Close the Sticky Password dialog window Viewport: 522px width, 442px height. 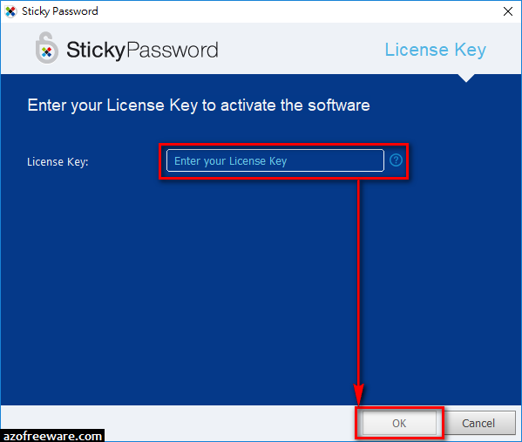pyautogui.click(x=508, y=11)
